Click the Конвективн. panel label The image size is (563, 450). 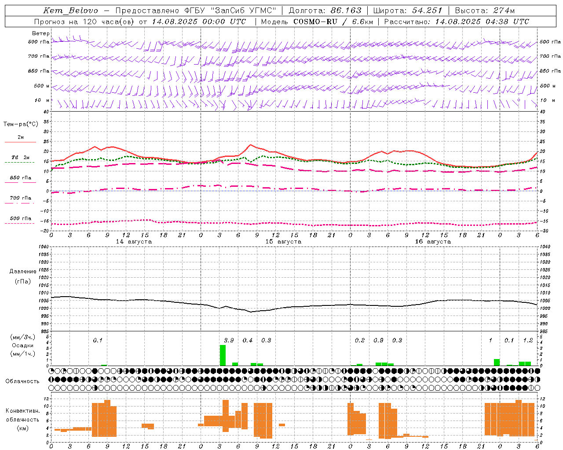[x=23, y=411]
